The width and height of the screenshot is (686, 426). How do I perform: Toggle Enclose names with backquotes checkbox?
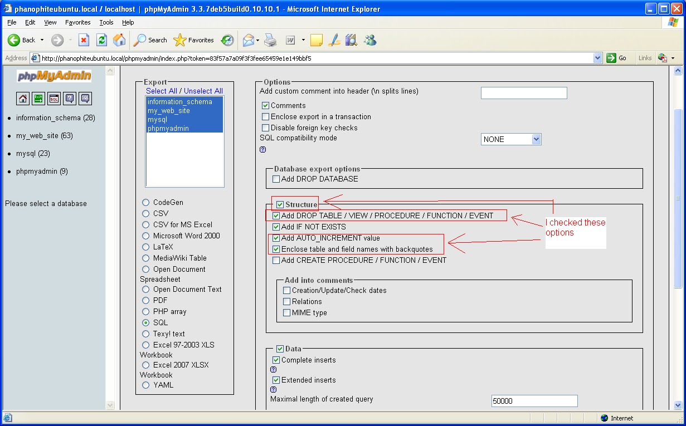click(276, 249)
